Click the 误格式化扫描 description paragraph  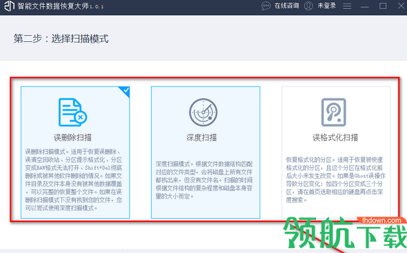pyautogui.click(x=335, y=179)
